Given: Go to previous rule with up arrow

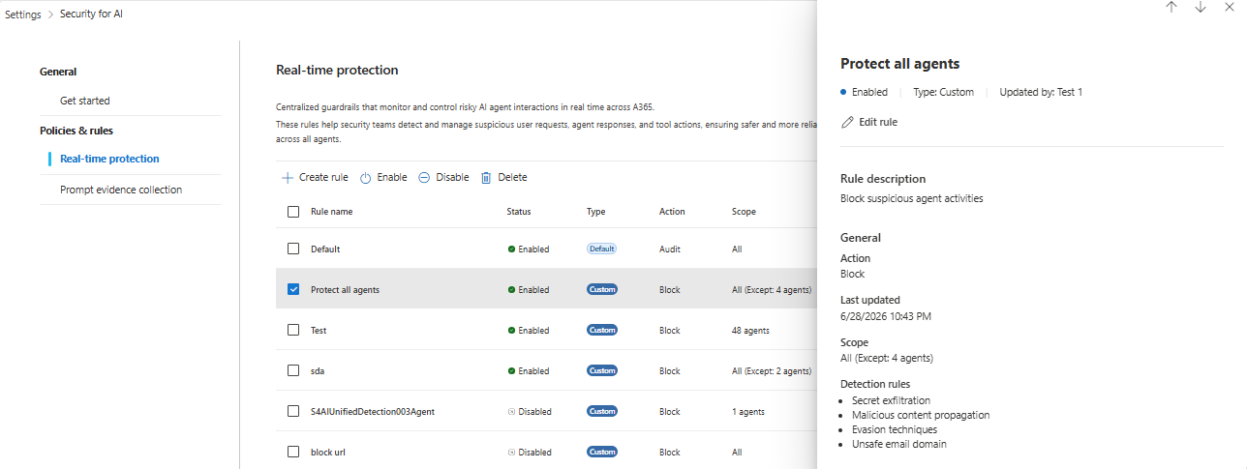Looking at the screenshot, I should point(1171,8).
